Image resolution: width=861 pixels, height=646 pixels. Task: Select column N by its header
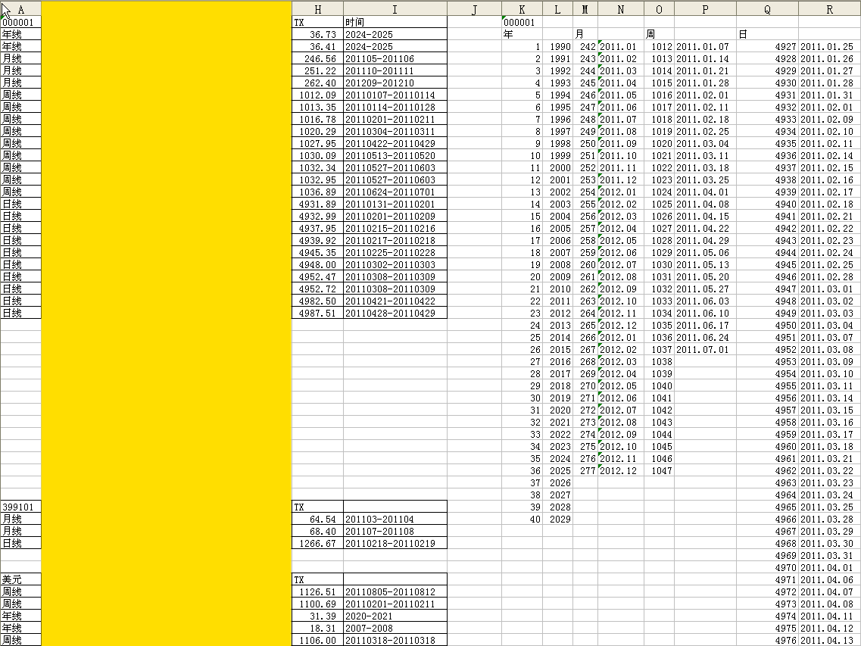620,8
